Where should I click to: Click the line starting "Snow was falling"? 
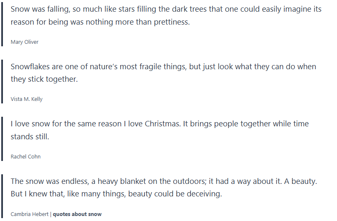pos(166,9)
